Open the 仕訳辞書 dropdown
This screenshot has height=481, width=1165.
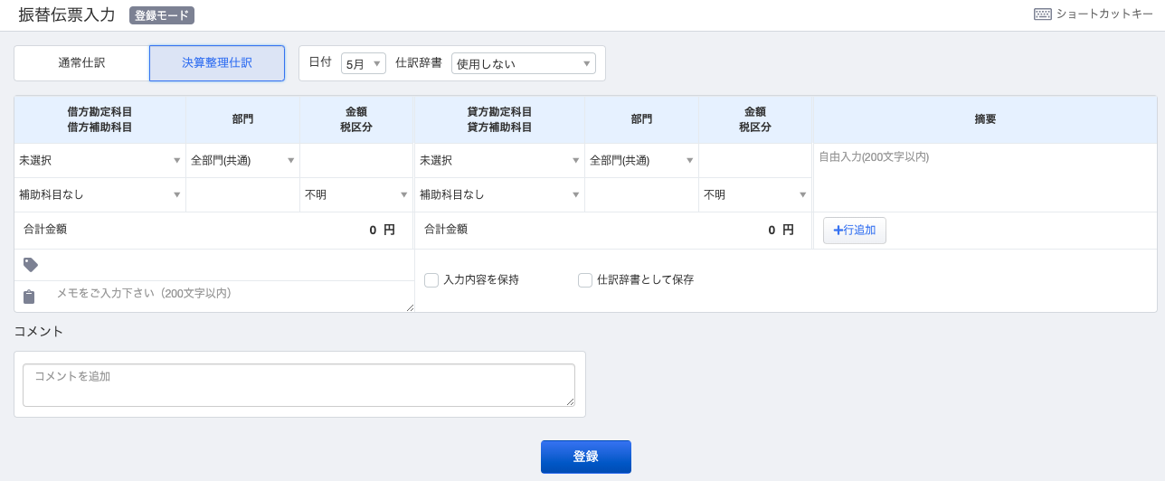pos(524,63)
